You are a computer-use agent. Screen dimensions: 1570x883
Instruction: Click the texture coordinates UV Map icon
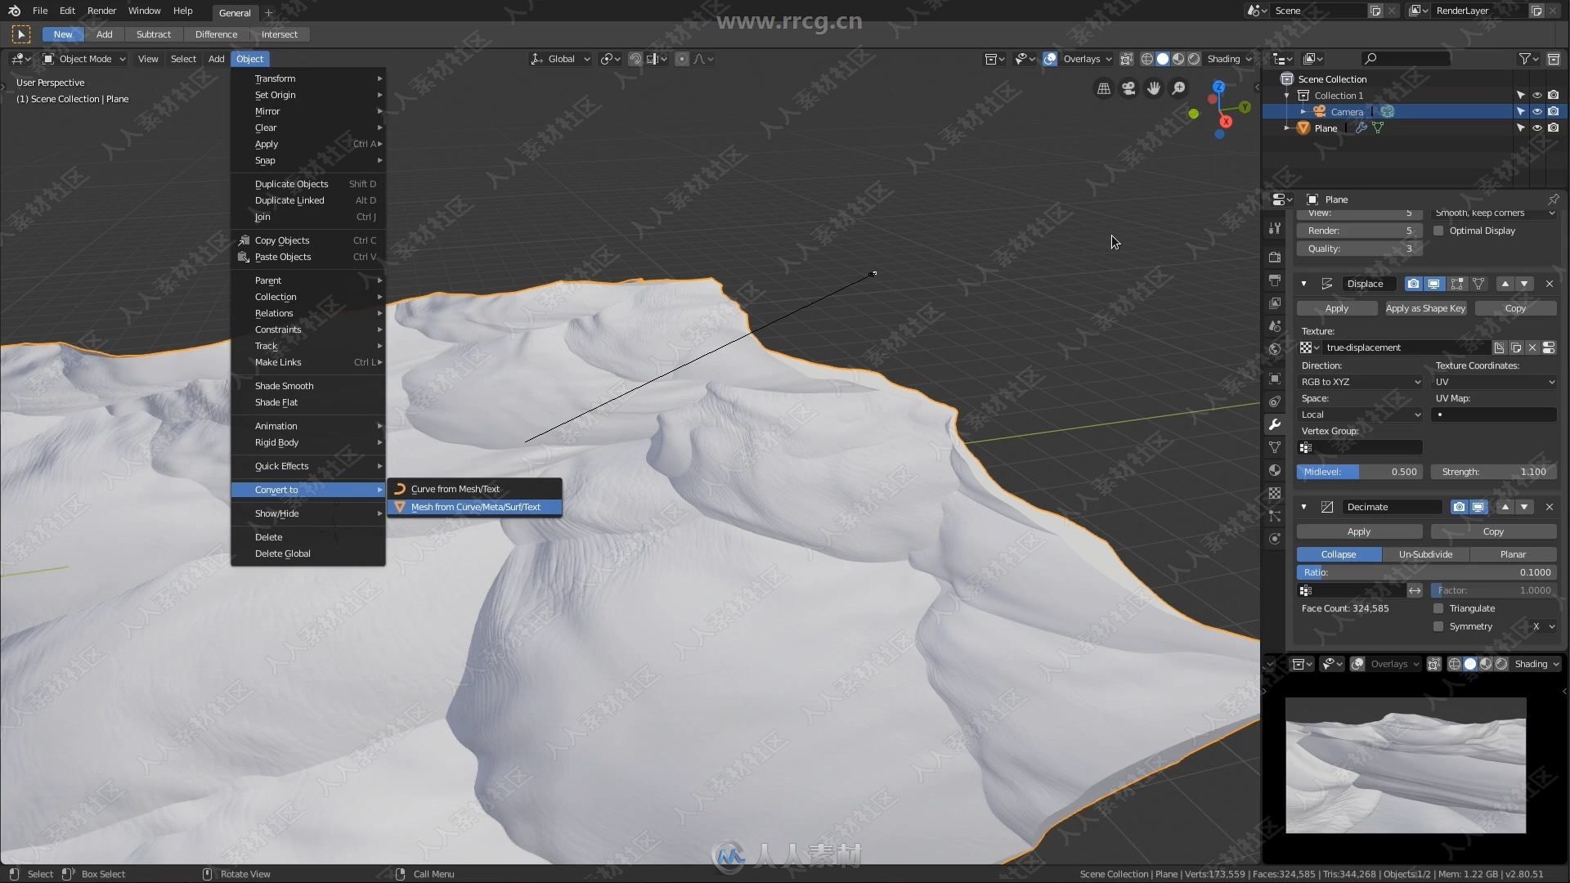1439,414
